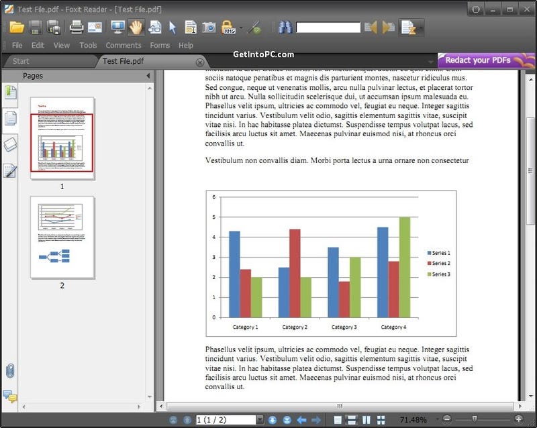Open the Tools menu
Viewport: 537px width, 428px height.
click(x=88, y=45)
